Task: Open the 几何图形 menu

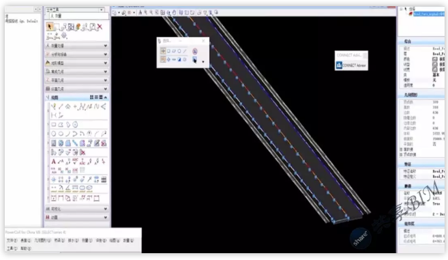Action: pyautogui.click(x=42, y=240)
